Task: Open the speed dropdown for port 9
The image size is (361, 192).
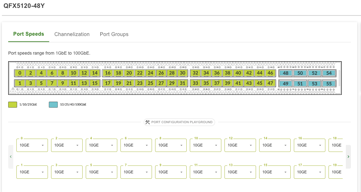Action: [x=171, y=172]
